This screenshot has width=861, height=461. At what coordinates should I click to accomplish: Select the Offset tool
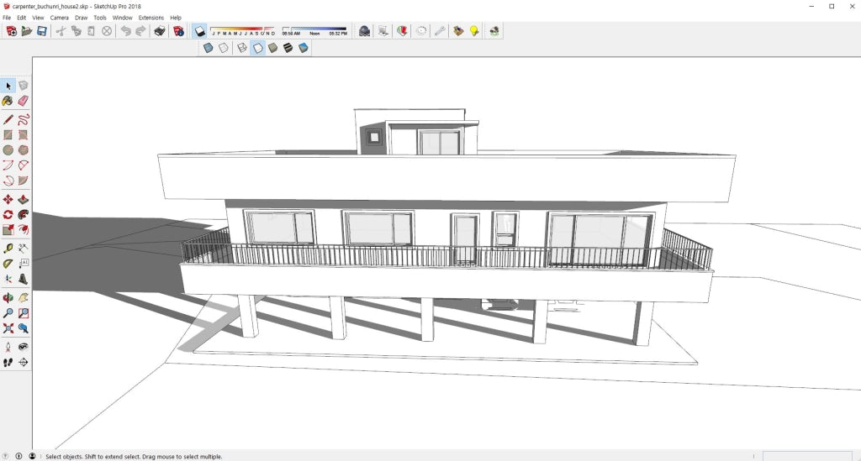[23, 230]
